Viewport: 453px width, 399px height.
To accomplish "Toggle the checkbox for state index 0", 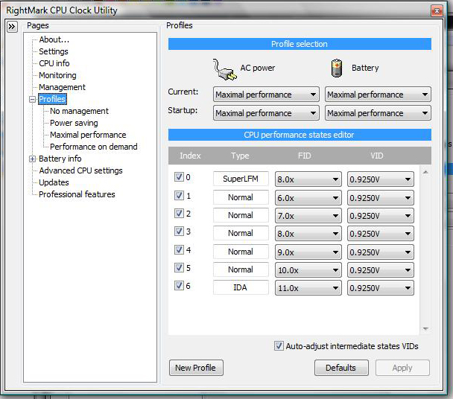I will tap(179, 176).
